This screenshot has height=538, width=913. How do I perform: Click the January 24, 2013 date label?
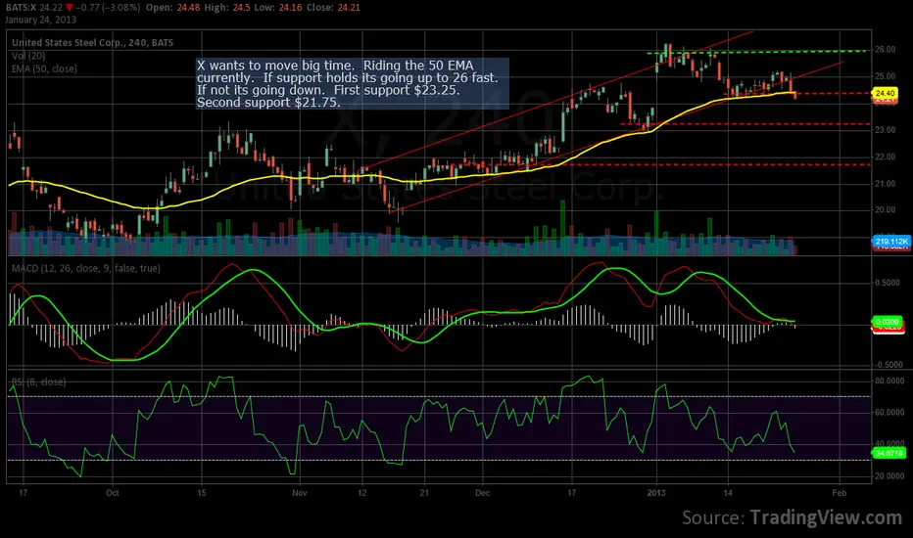click(41, 20)
